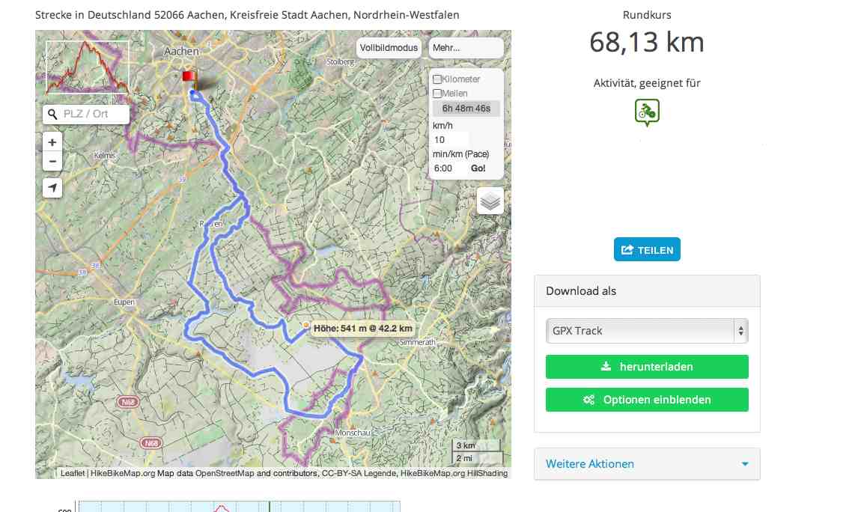Click the km/h speed input field
This screenshot has width=867, height=512.
(x=450, y=140)
